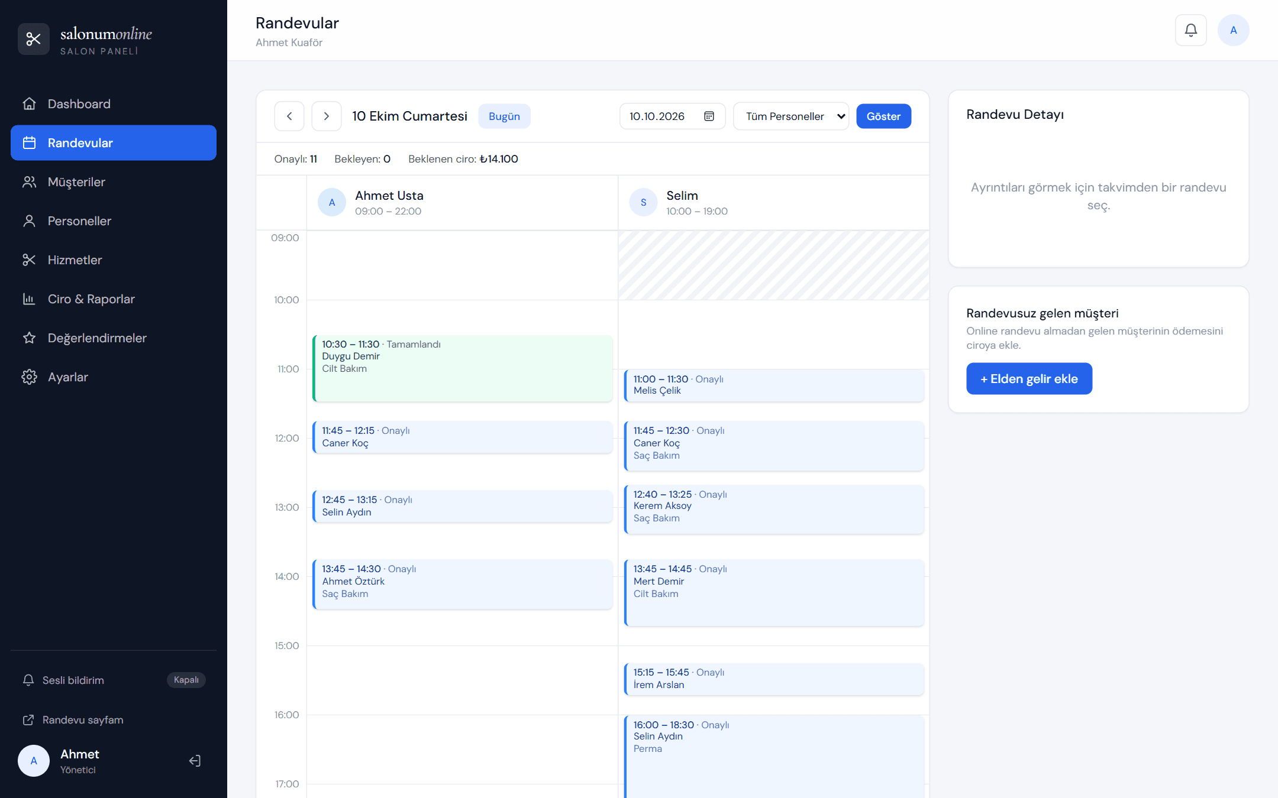The image size is (1278, 798).
Task: Open Dashboard from the sidebar
Action: [114, 104]
